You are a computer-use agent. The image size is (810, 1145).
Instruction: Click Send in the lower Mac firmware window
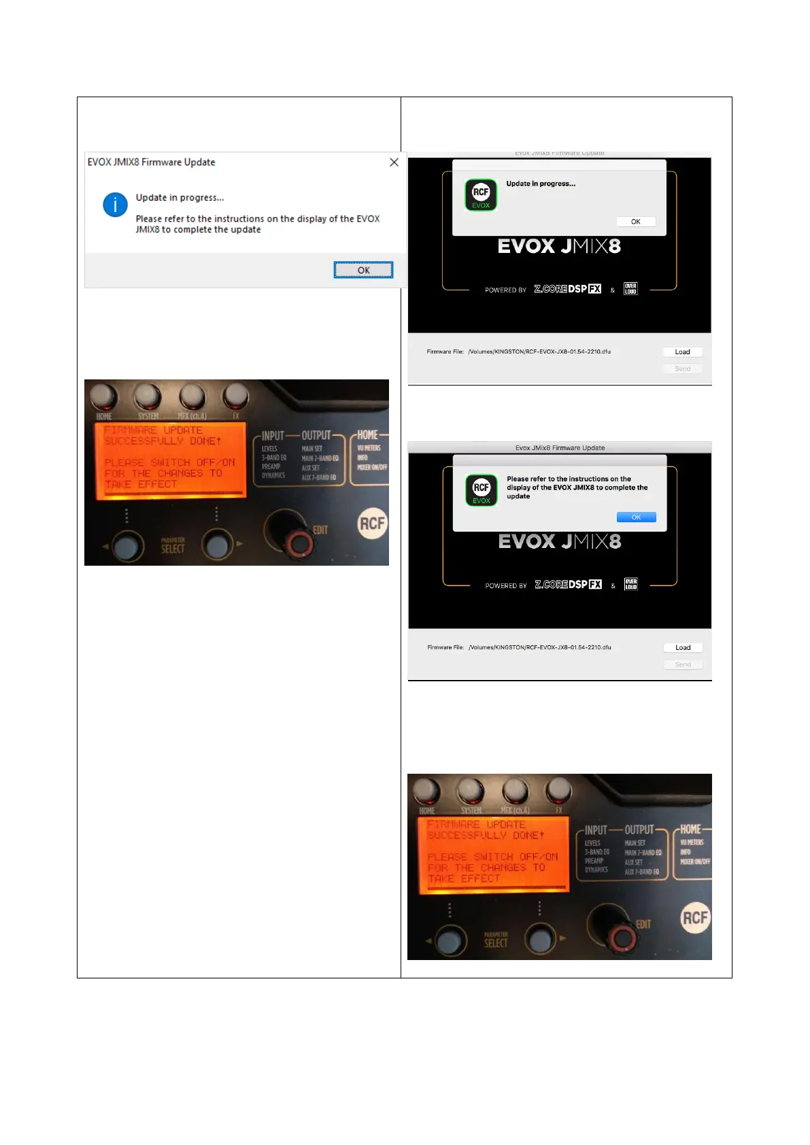coord(683,664)
